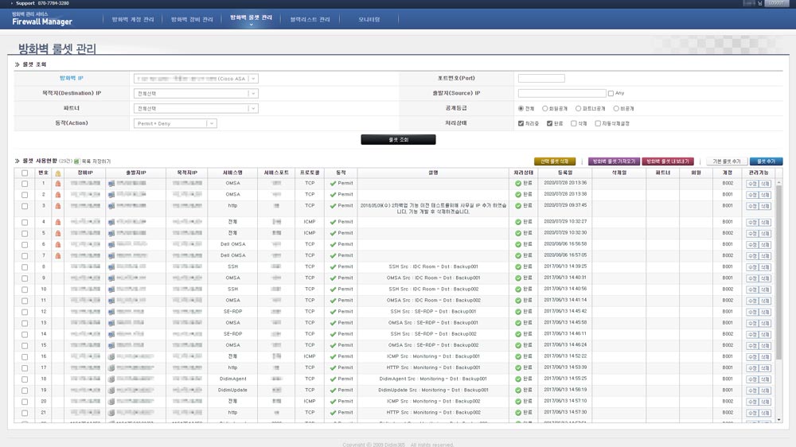
Task: Select the 비공개 radio button
Action: (x=616, y=109)
